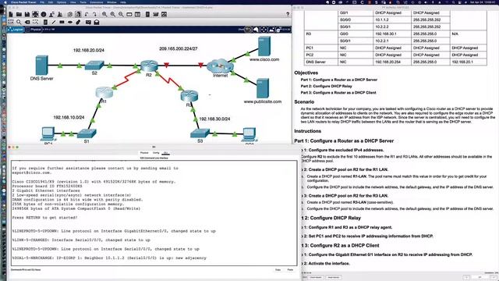Click the Draw Rectangle tool icon

point(62,22)
